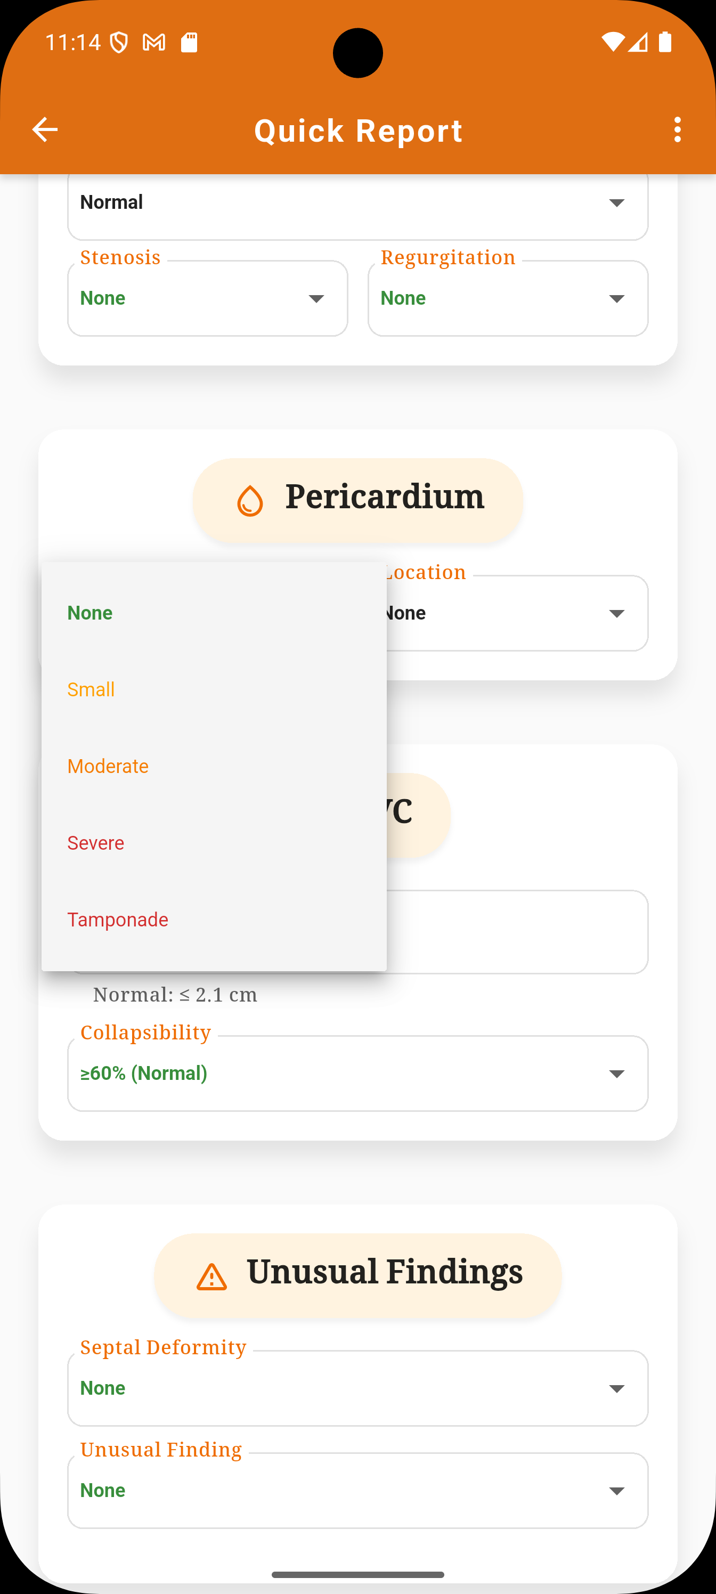Go back using the arrow icon
The width and height of the screenshot is (716, 1594).
[45, 130]
